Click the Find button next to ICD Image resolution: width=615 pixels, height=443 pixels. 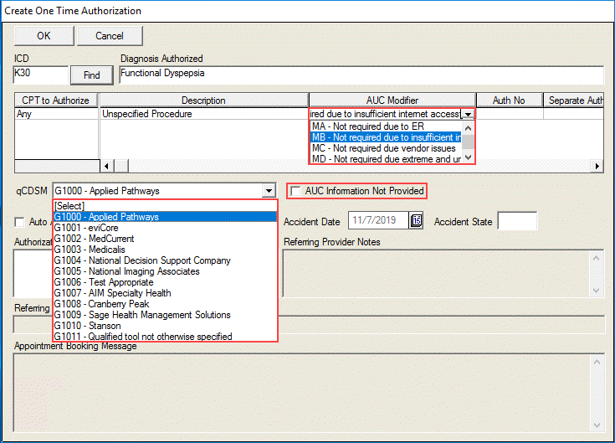pos(92,75)
